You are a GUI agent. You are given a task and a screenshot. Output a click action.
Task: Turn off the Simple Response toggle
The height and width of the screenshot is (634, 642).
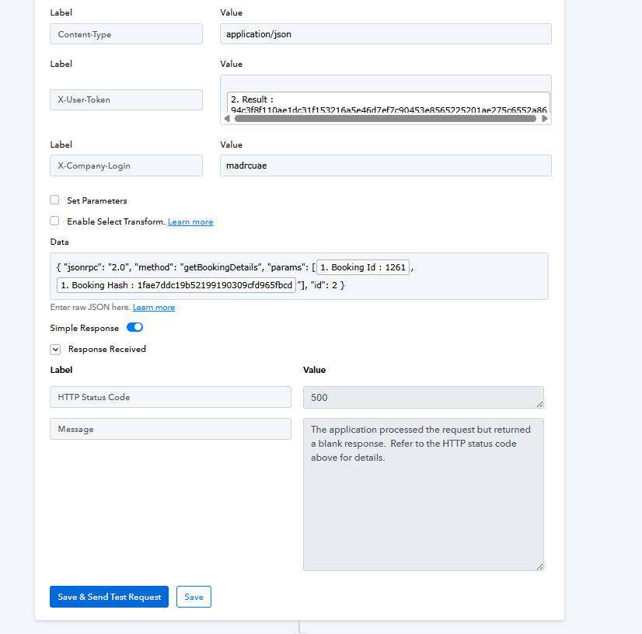coord(134,328)
